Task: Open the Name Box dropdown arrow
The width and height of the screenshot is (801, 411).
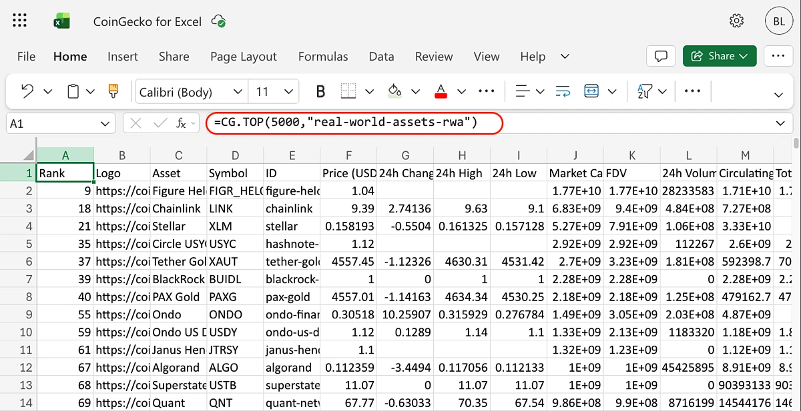Action: [x=103, y=123]
